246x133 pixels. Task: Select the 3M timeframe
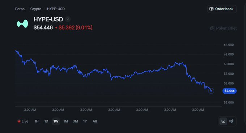point(75,121)
